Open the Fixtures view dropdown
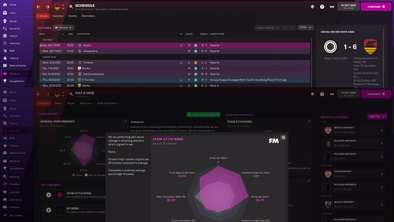394x222 pixels. point(63,27)
